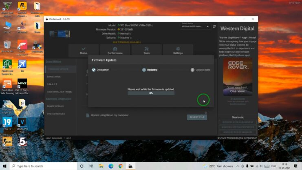
Task: Open the Windows Disk Management shortcut
Action: point(238,122)
